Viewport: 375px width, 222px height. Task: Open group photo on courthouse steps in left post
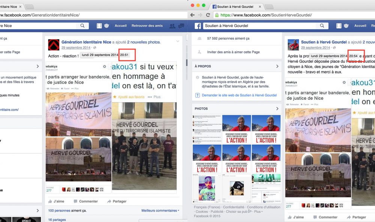click(x=144, y=146)
